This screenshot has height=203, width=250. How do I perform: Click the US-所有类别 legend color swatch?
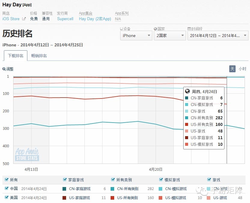[x=112, y=198]
